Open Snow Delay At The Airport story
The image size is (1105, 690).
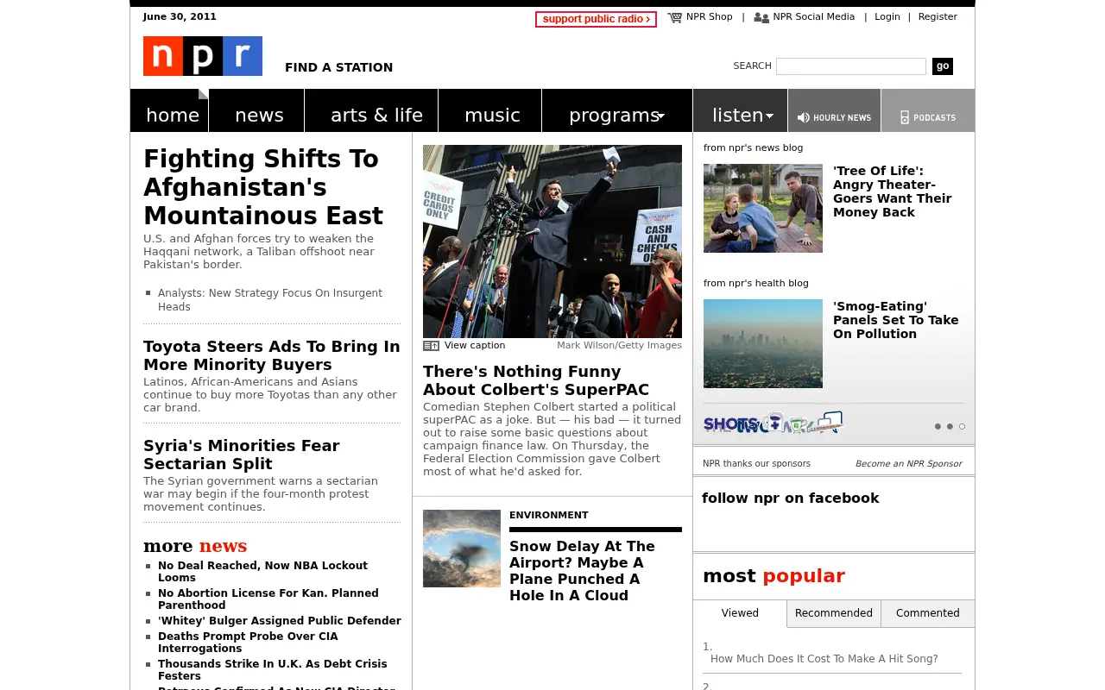(582, 571)
